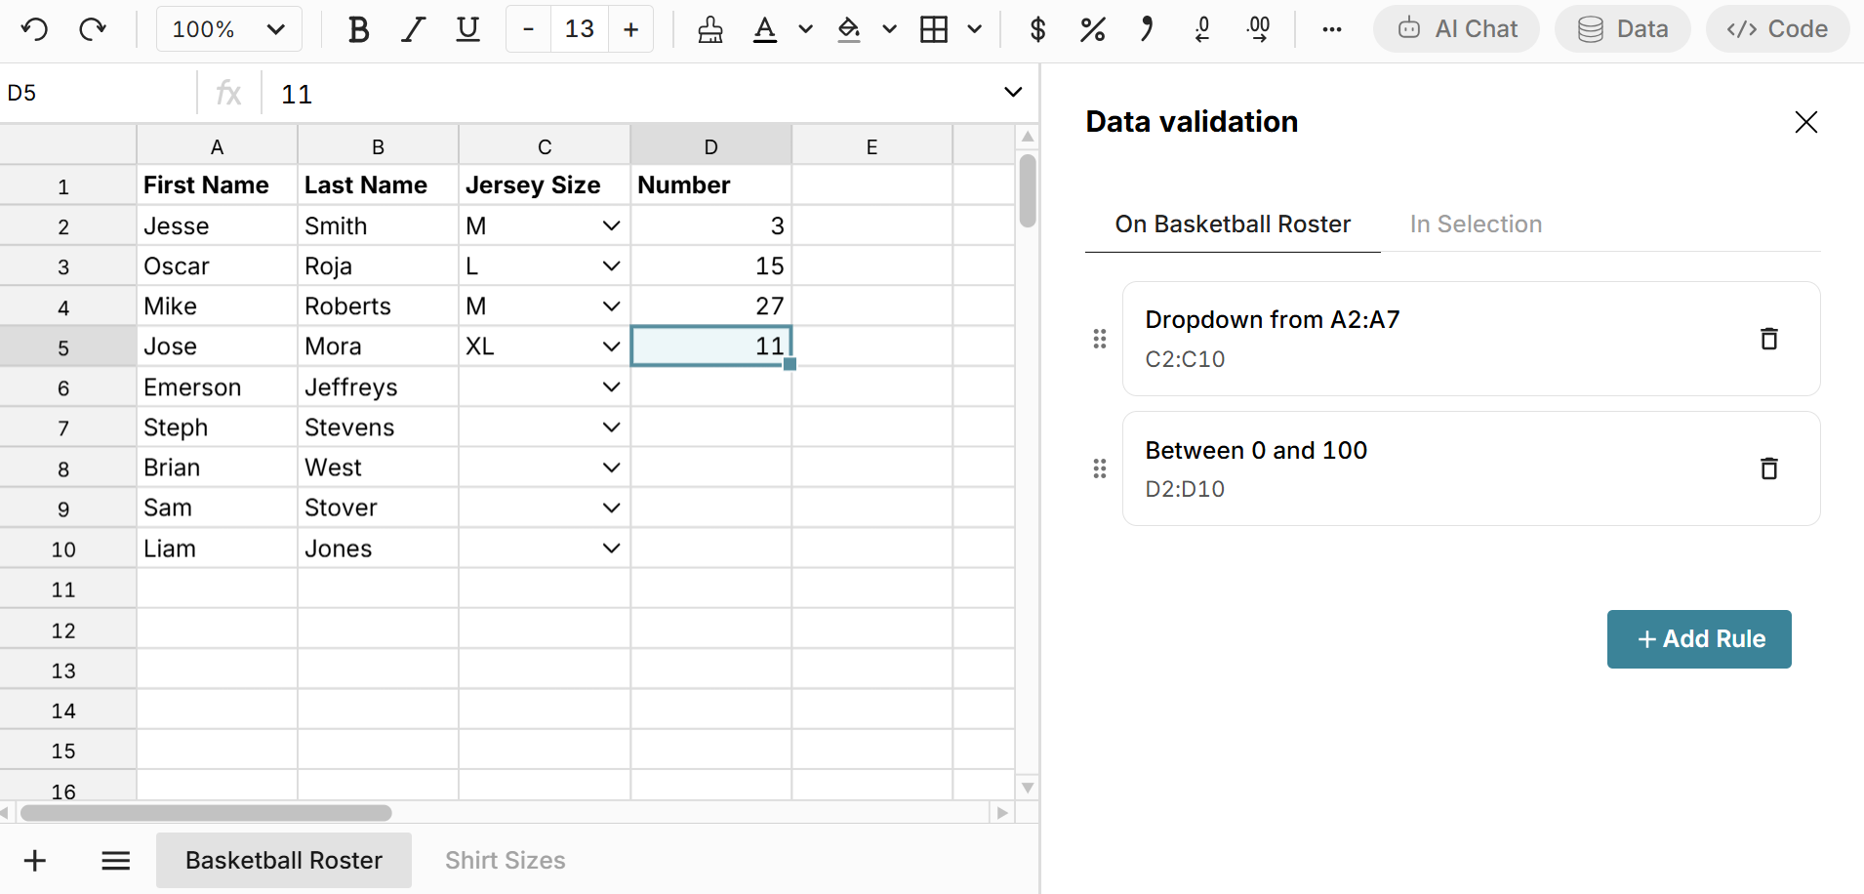Delete the Dropdown from A2:A7 rule

[x=1768, y=339]
